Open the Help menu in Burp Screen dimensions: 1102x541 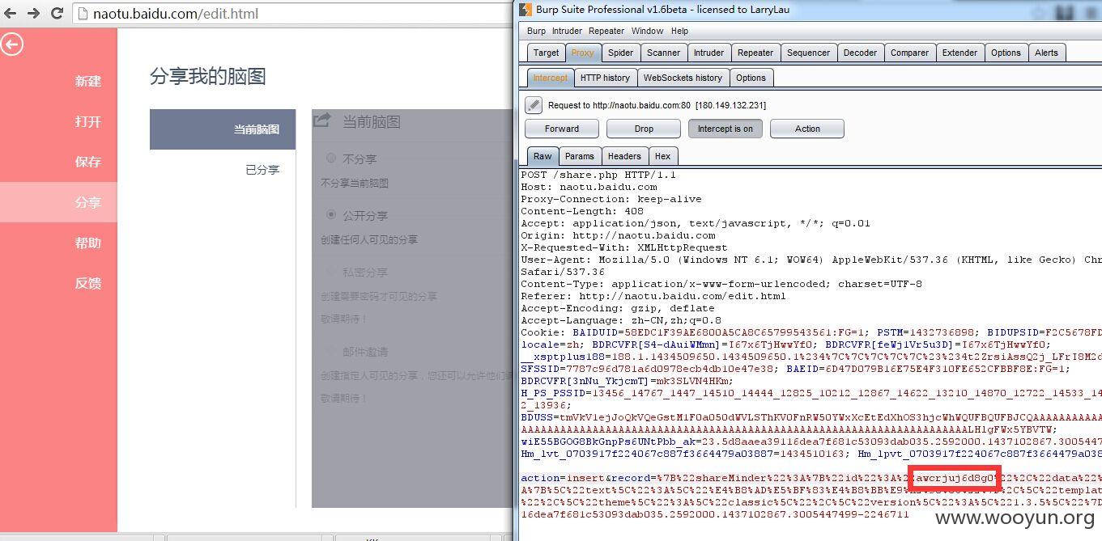pos(679,31)
